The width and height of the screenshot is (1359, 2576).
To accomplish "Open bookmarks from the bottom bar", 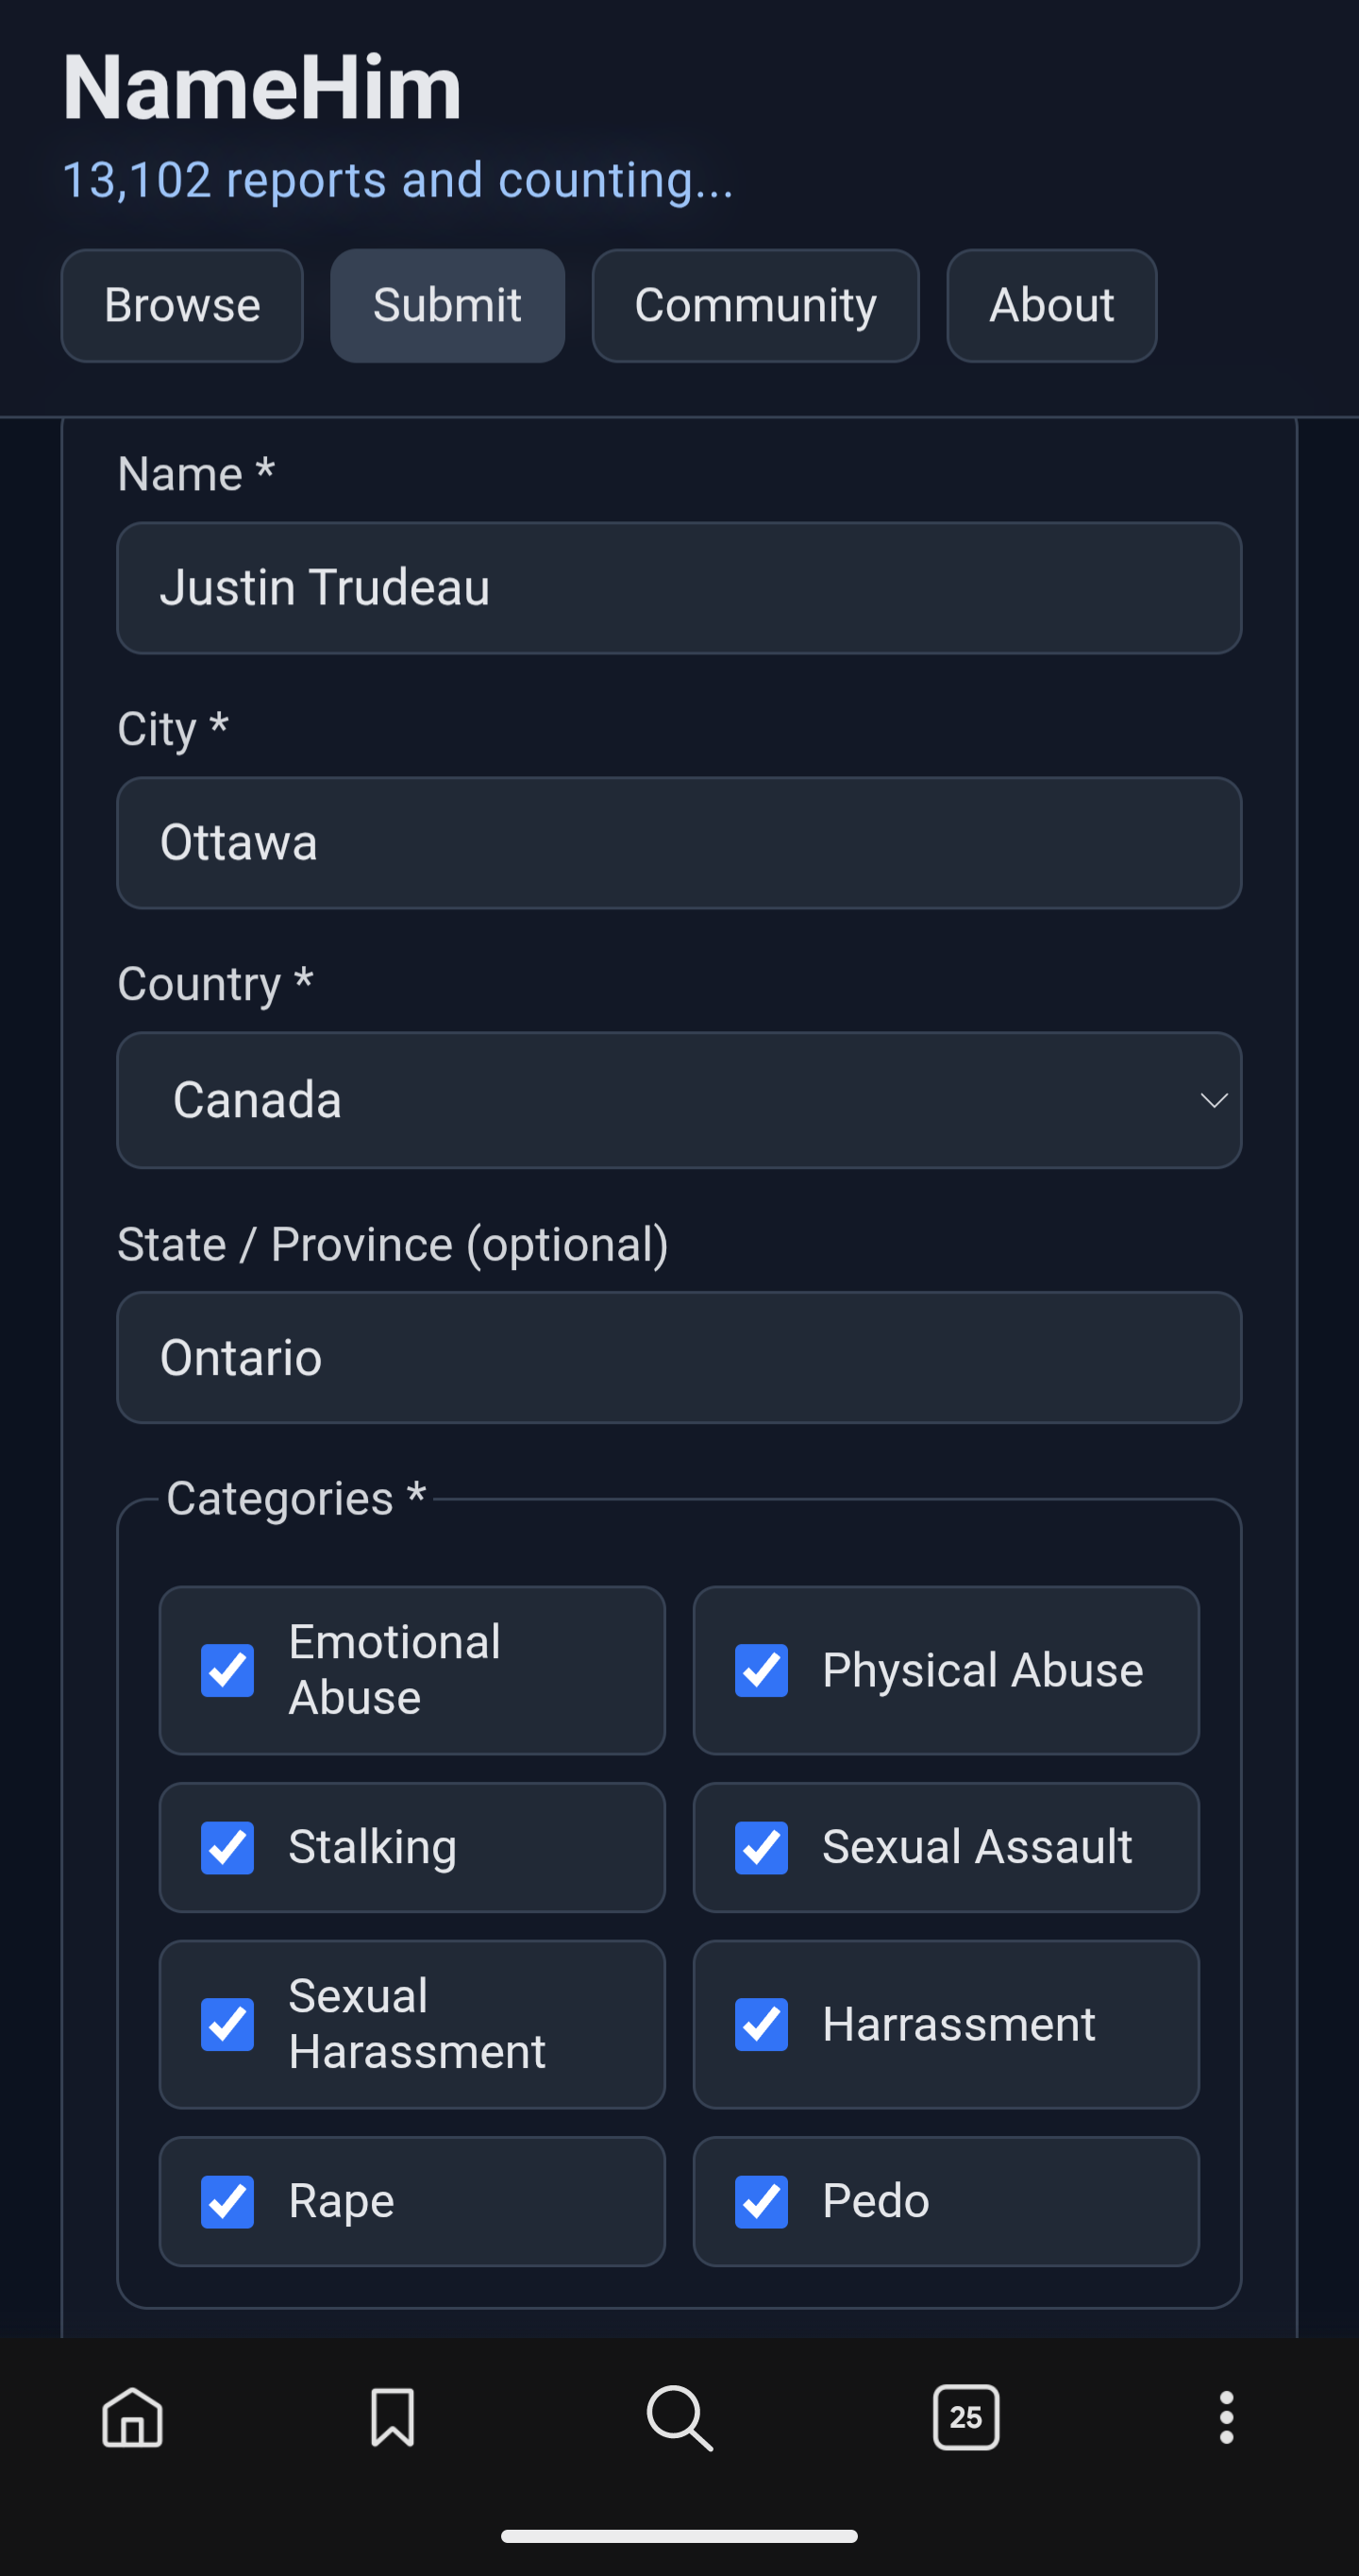I will click(x=392, y=2418).
